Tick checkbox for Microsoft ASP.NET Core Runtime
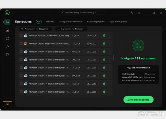This screenshot has height=119, width=166. point(21,35)
